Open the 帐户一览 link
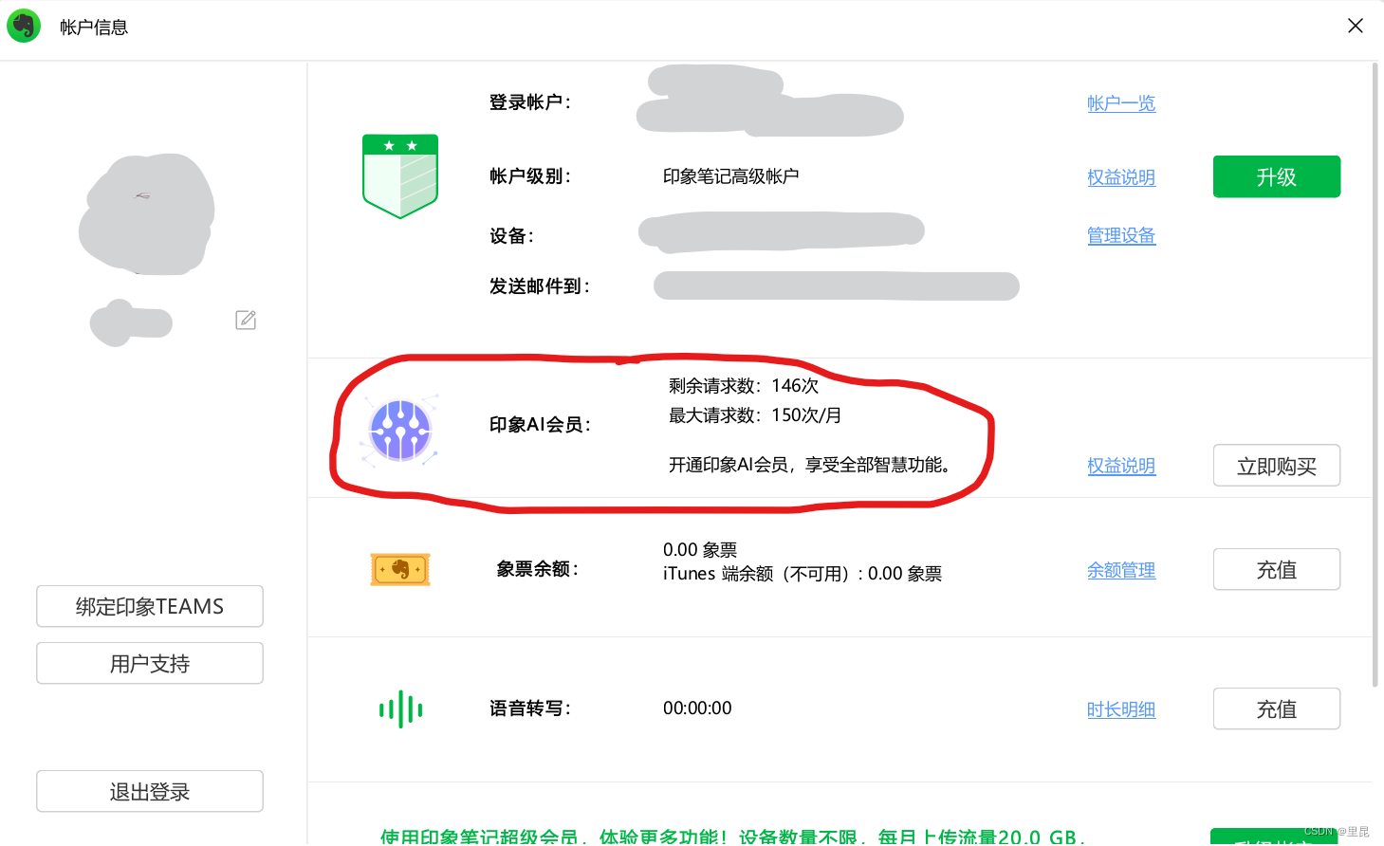Screen dimensions: 1384x846 (1121, 103)
